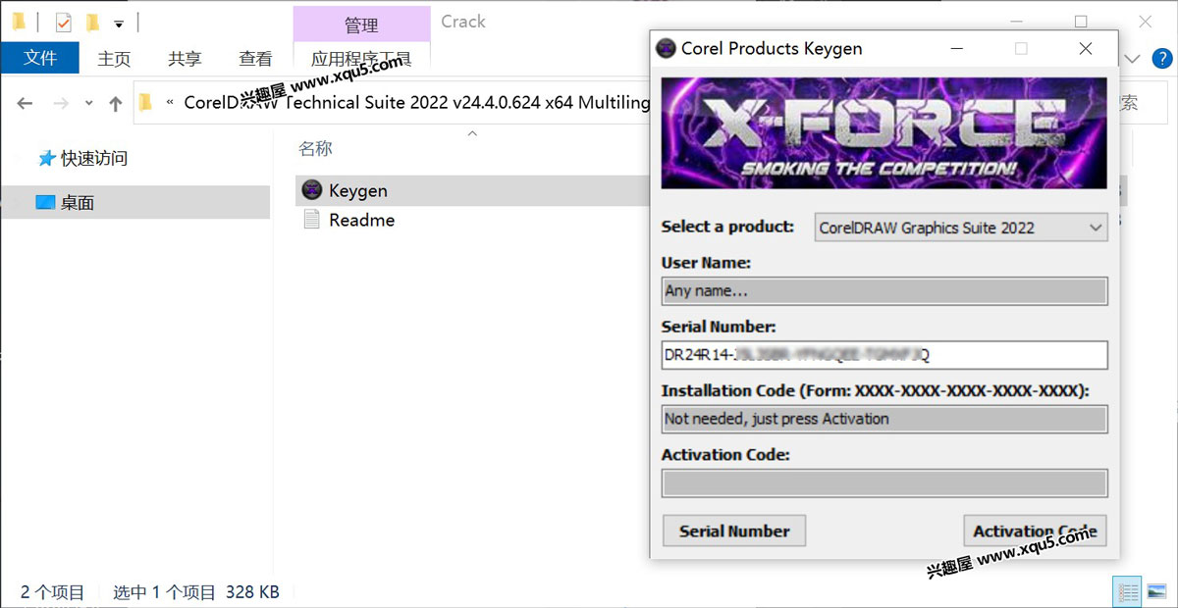Screen dimensions: 1178x608
Task: Click the 选中 1 个项目 328 KB status text
Action: click(196, 592)
